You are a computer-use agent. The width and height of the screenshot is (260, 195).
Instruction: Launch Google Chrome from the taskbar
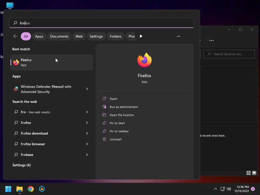click(31, 189)
